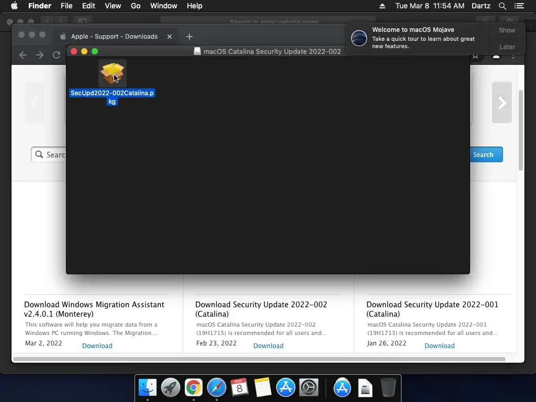
Task: Open the View menu
Action: click(113, 6)
